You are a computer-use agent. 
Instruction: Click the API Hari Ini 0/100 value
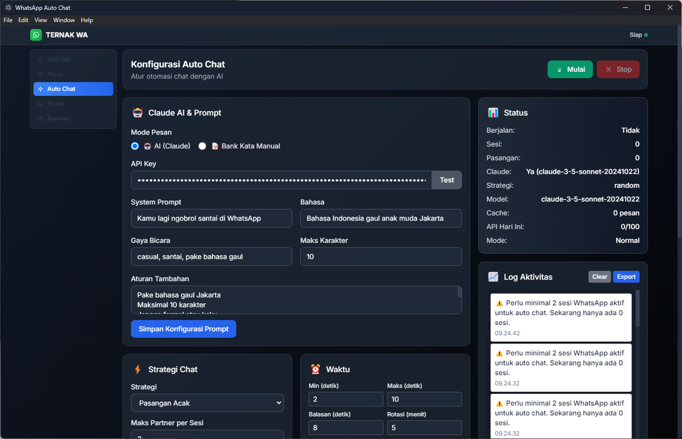tap(630, 227)
